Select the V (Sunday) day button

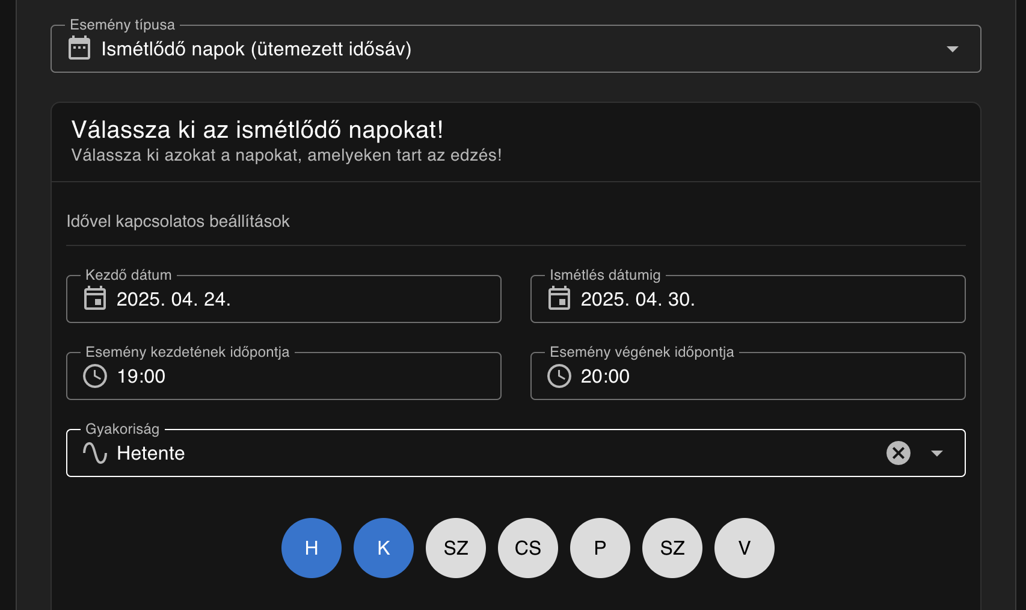point(745,548)
